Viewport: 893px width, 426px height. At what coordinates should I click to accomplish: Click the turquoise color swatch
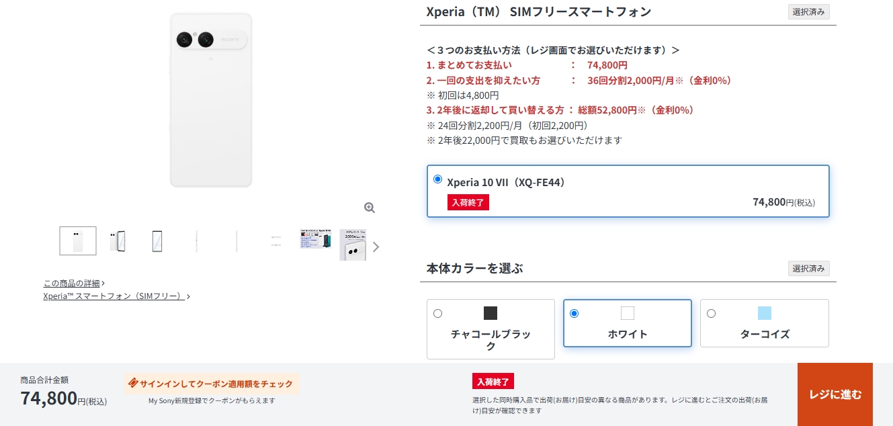[765, 313]
